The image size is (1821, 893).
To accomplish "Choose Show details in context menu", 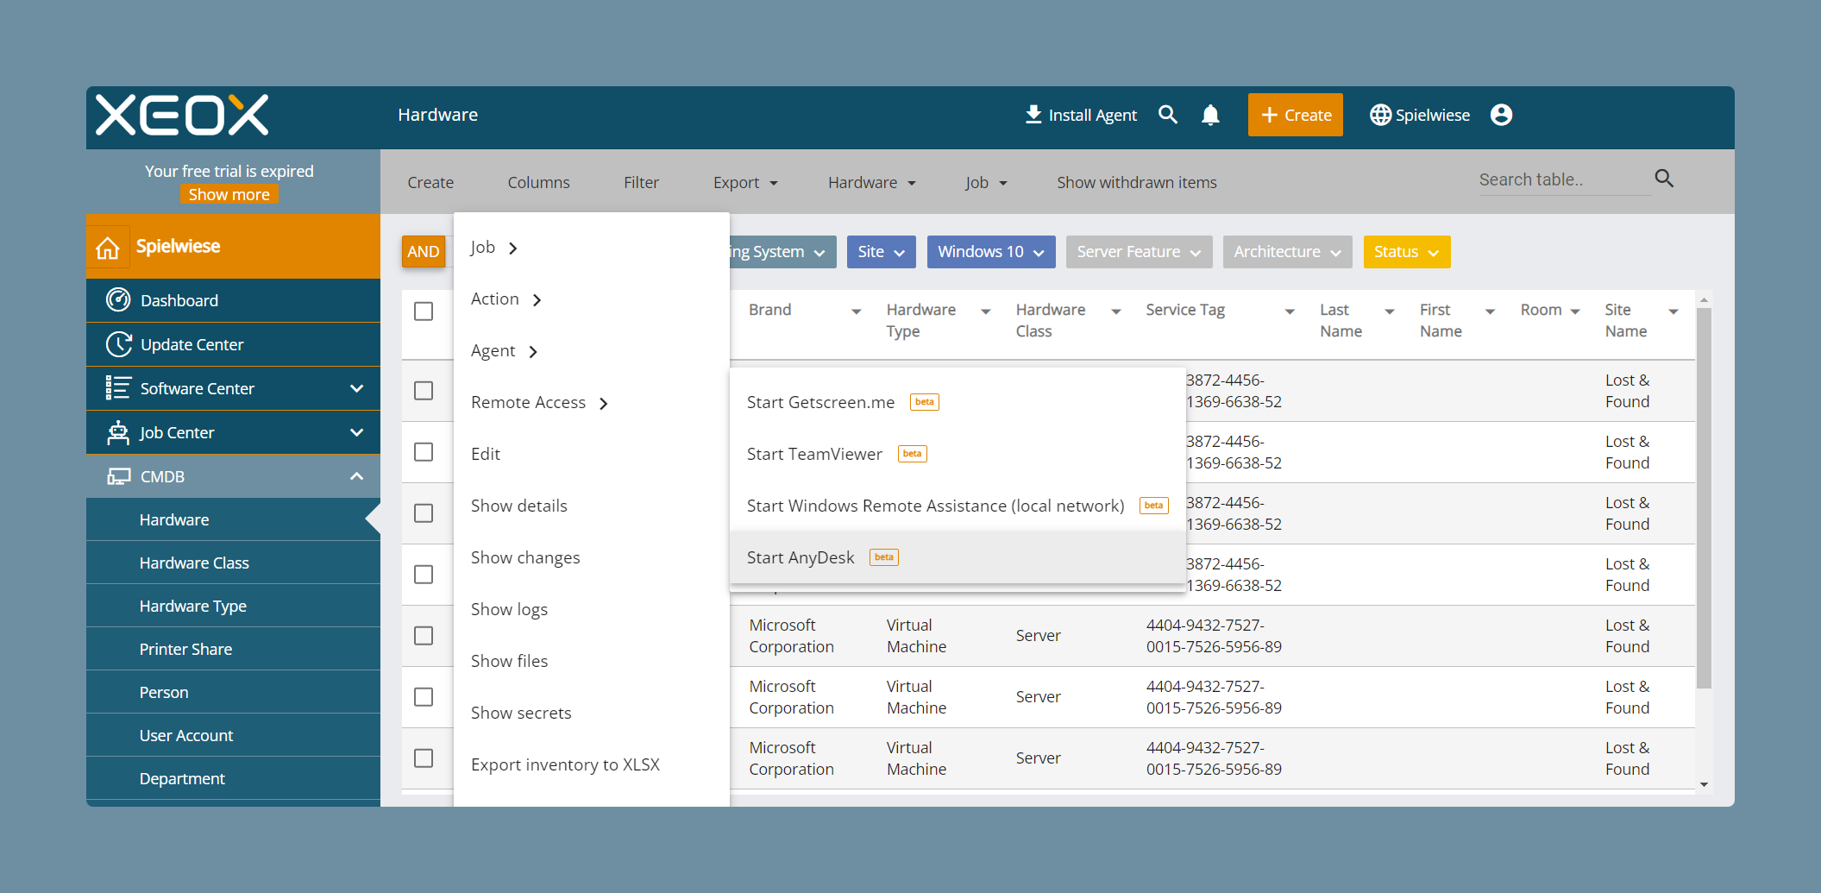I will [592, 506].
